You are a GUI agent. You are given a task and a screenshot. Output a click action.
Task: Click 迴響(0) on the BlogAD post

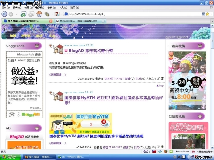point(130,79)
